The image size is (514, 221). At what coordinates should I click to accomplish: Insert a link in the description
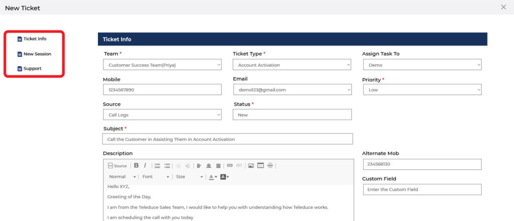[x=229, y=166]
